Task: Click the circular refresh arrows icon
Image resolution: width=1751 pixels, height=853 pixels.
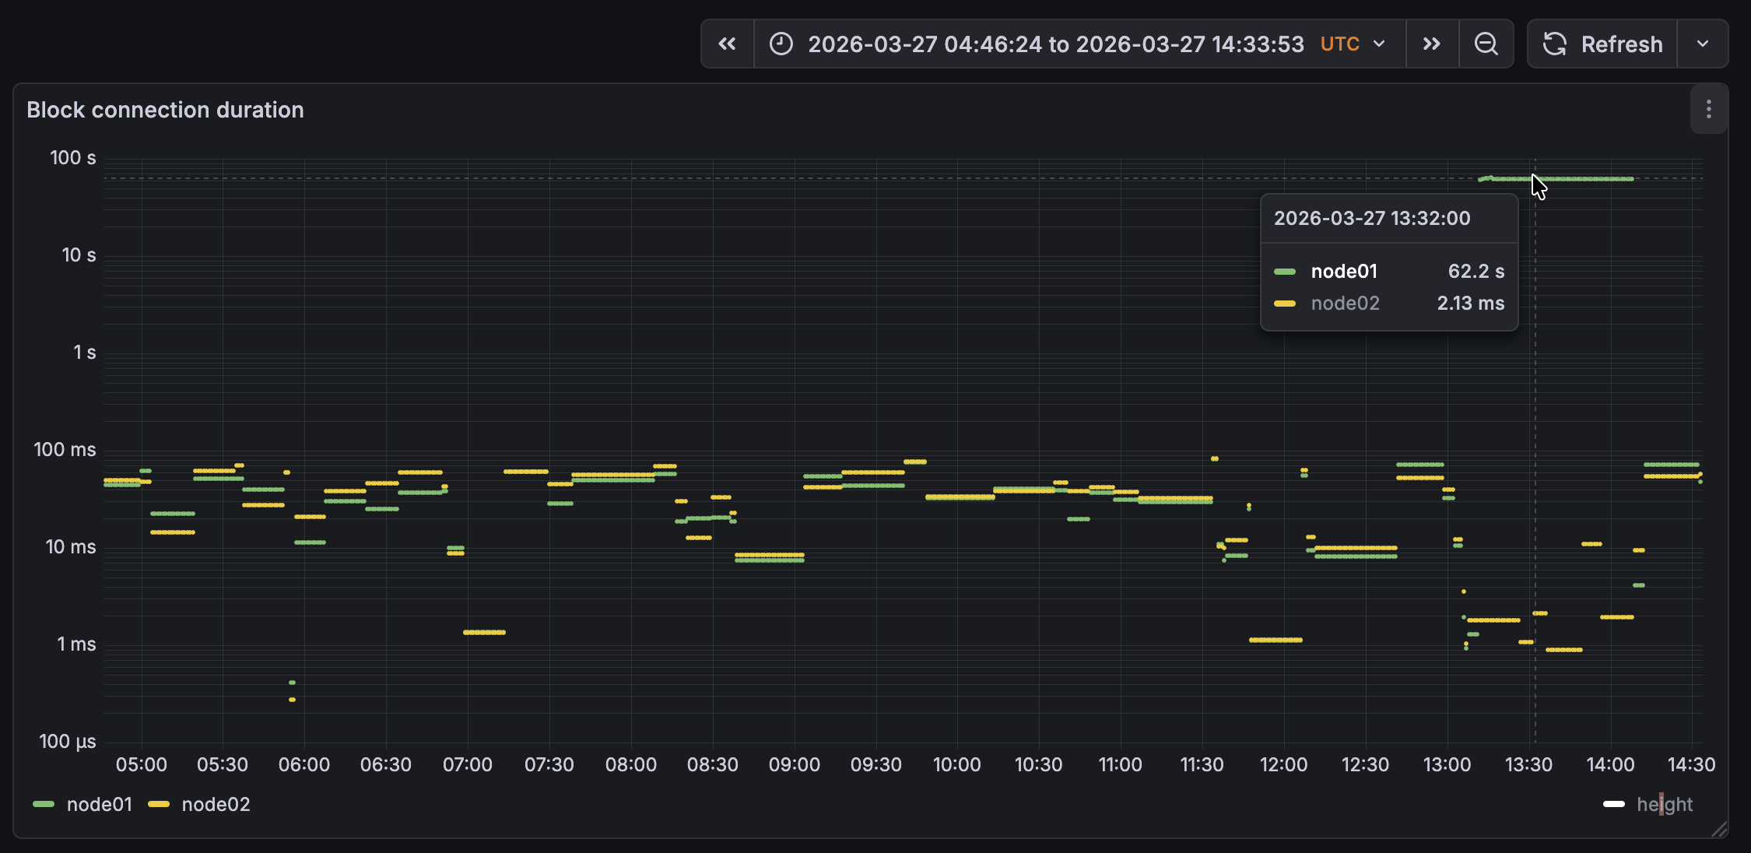Action: (x=1555, y=44)
